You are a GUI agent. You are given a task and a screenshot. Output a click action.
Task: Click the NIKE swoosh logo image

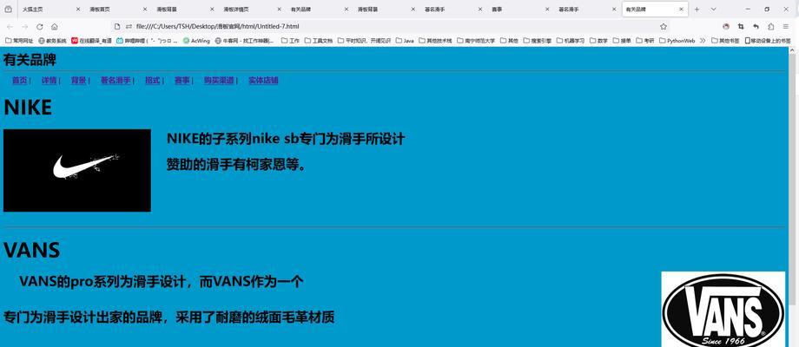[77, 170]
